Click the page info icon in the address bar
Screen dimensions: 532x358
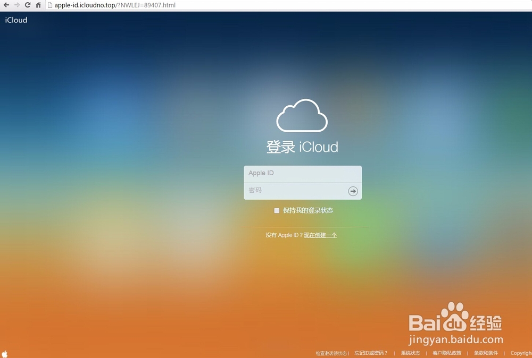50,5
